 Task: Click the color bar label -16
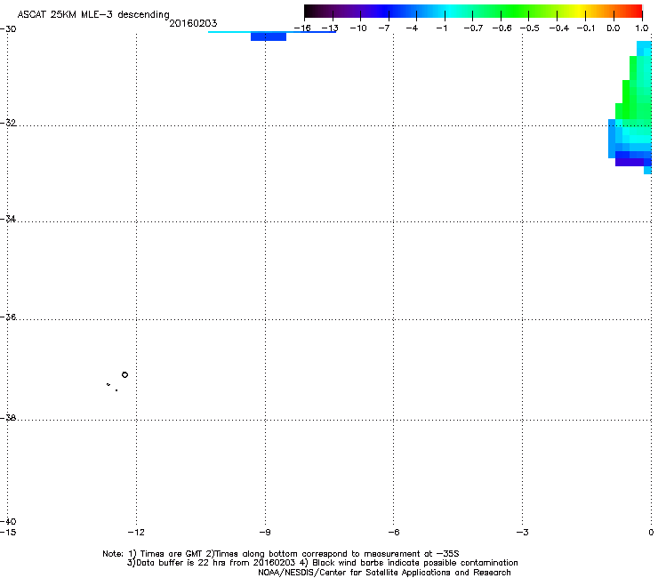[302, 28]
